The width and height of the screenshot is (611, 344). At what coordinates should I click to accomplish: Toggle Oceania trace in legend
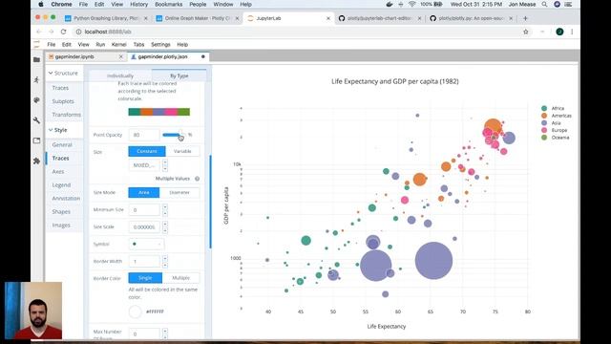(x=556, y=138)
